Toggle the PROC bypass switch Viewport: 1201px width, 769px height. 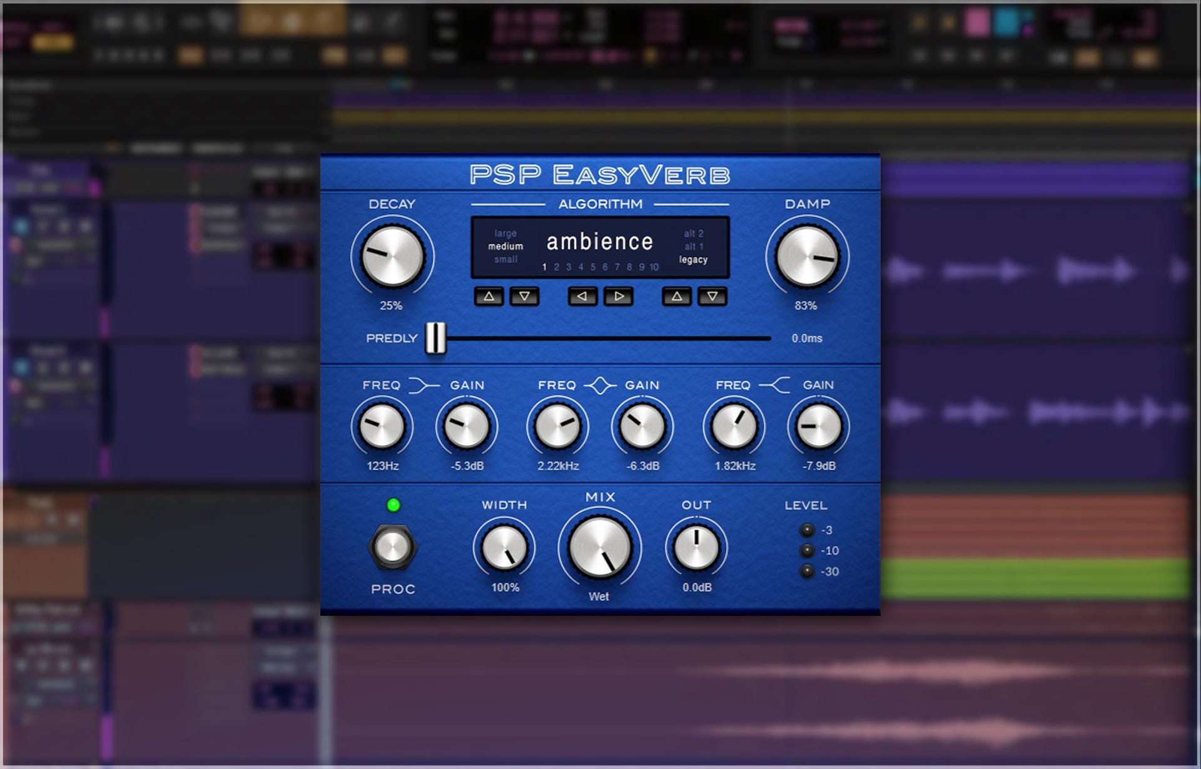pyautogui.click(x=392, y=548)
